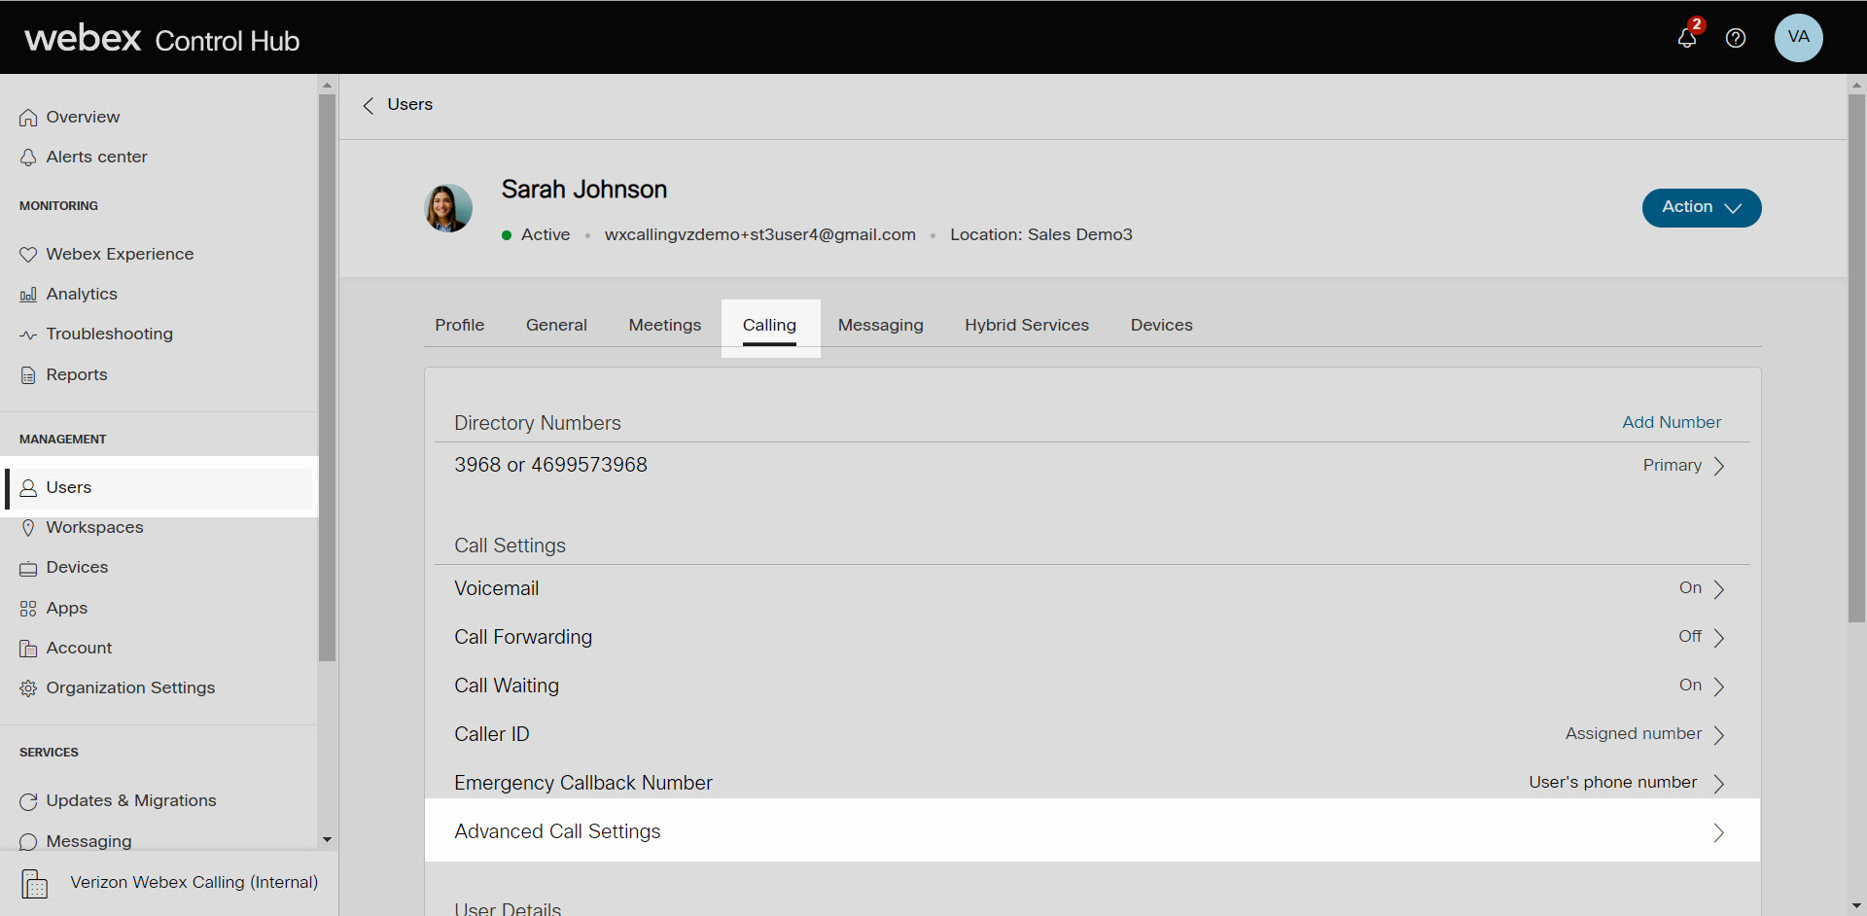1867x916 pixels.
Task: Open the notifications bell icon
Action: (x=1687, y=38)
